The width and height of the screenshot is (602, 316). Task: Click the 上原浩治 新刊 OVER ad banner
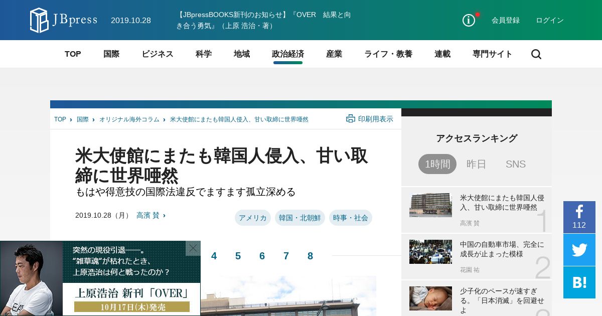point(100,278)
